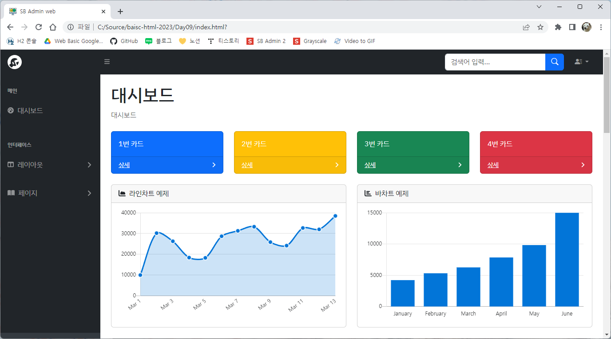
Task: Click the 1번 카드 title text
Action: 131,144
